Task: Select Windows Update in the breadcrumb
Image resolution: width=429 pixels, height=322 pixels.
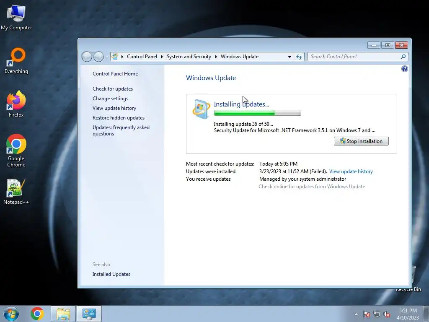Action: tap(240, 57)
